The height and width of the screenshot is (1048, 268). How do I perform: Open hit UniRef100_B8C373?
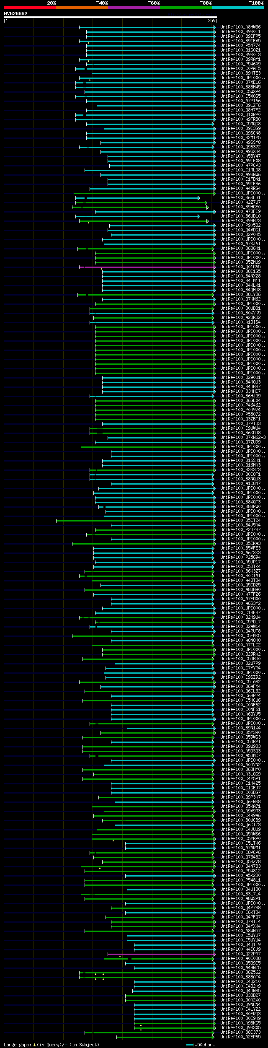pos(240,1032)
